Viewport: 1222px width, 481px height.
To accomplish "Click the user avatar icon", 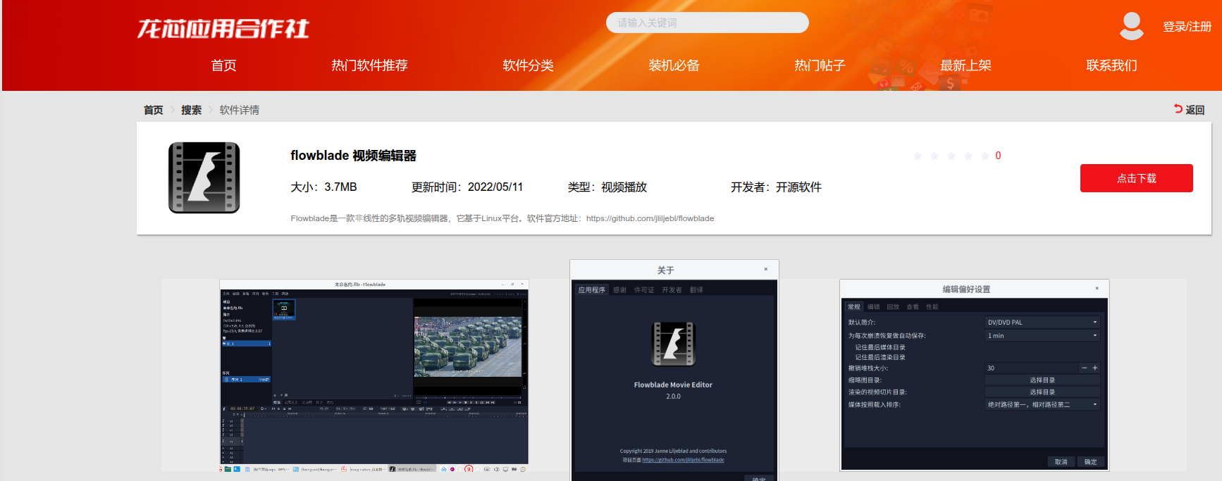I will point(1132,26).
